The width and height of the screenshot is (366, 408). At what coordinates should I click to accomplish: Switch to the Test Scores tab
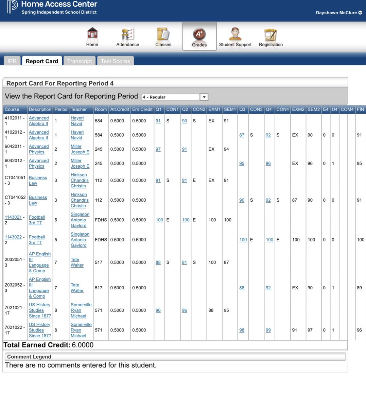[x=116, y=61]
